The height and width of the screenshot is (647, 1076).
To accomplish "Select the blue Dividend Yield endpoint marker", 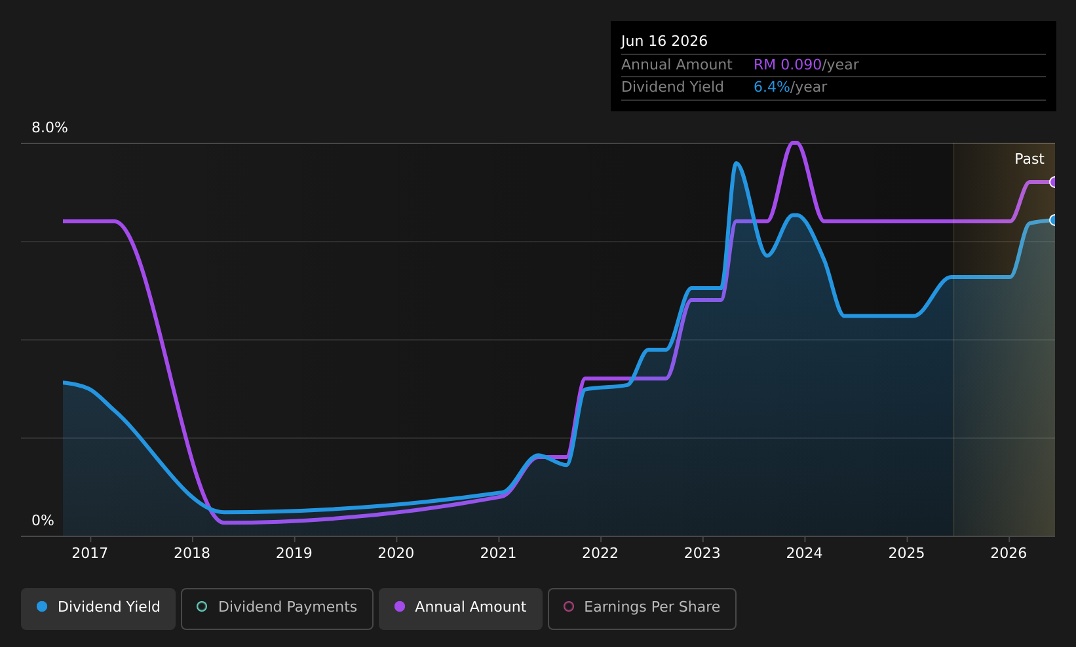I will tap(1053, 220).
